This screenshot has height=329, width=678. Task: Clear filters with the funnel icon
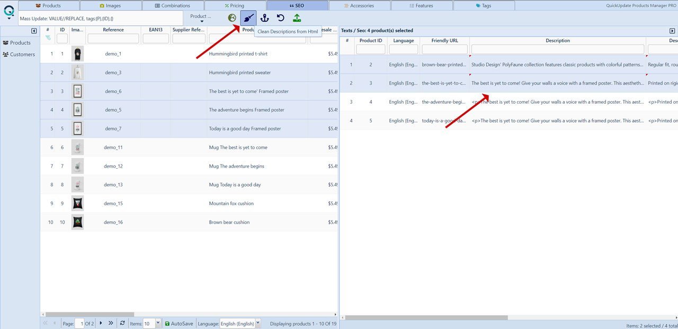48,39
